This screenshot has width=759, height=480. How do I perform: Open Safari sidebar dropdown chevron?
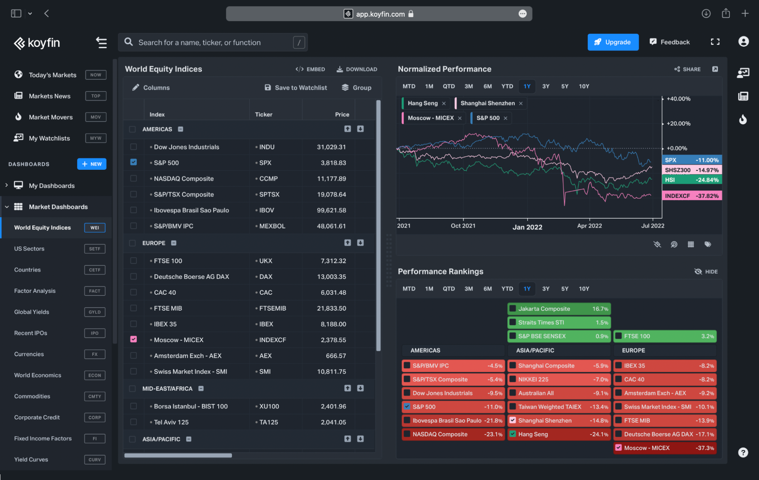tap(30, 14)
